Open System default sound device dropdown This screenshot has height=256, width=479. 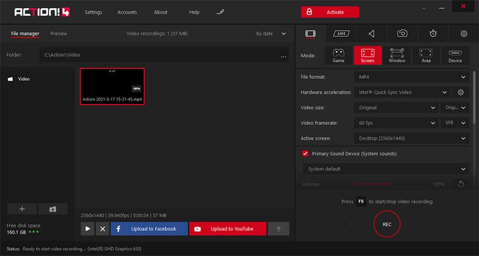point(386,169)
